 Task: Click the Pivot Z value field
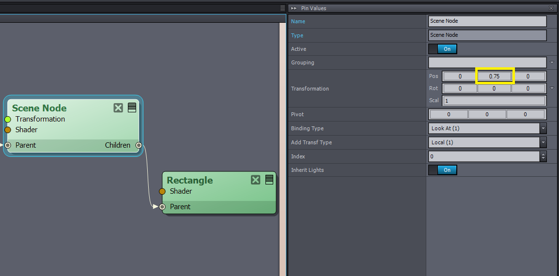525,114
